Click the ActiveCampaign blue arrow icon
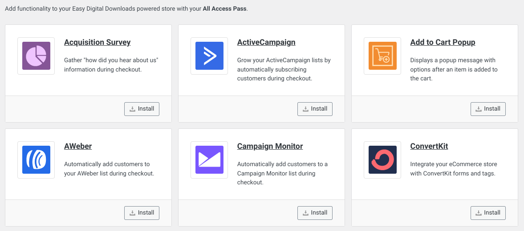 (209, 56)
